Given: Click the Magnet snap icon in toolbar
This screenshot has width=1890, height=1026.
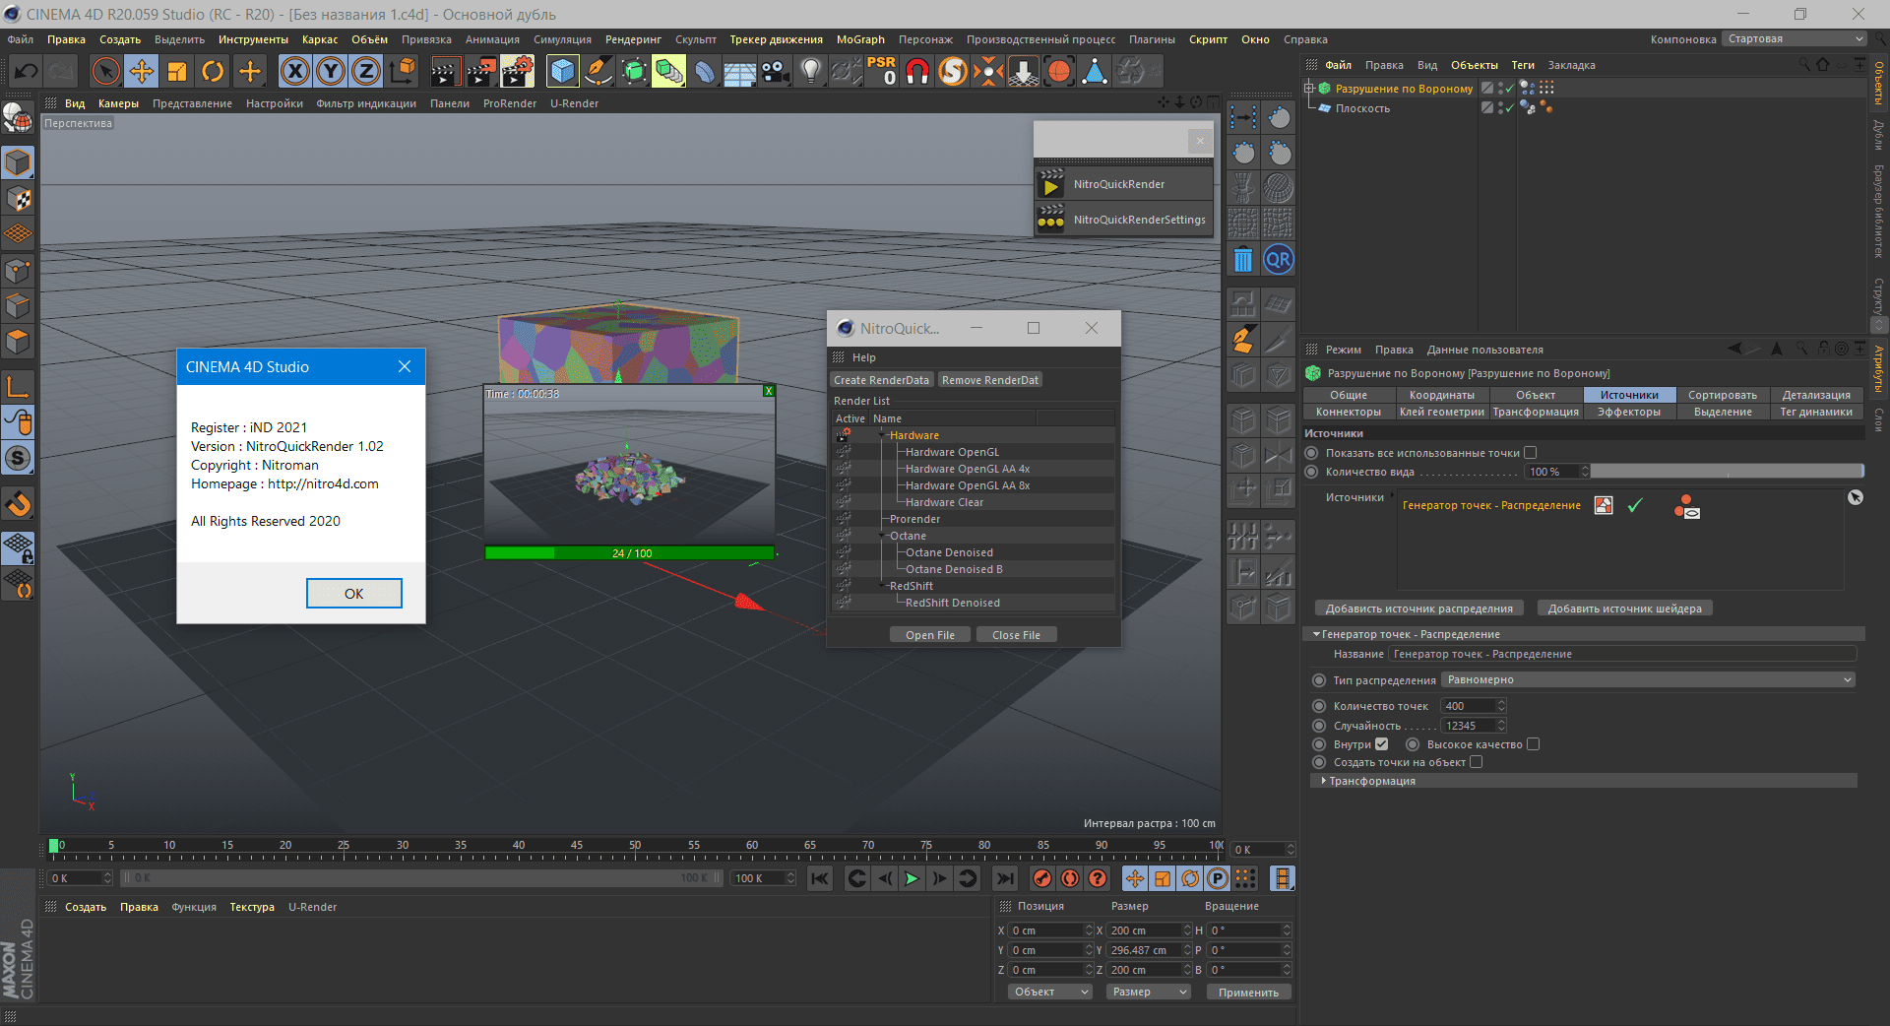Looking at the screenshot, I should point(917,71).
